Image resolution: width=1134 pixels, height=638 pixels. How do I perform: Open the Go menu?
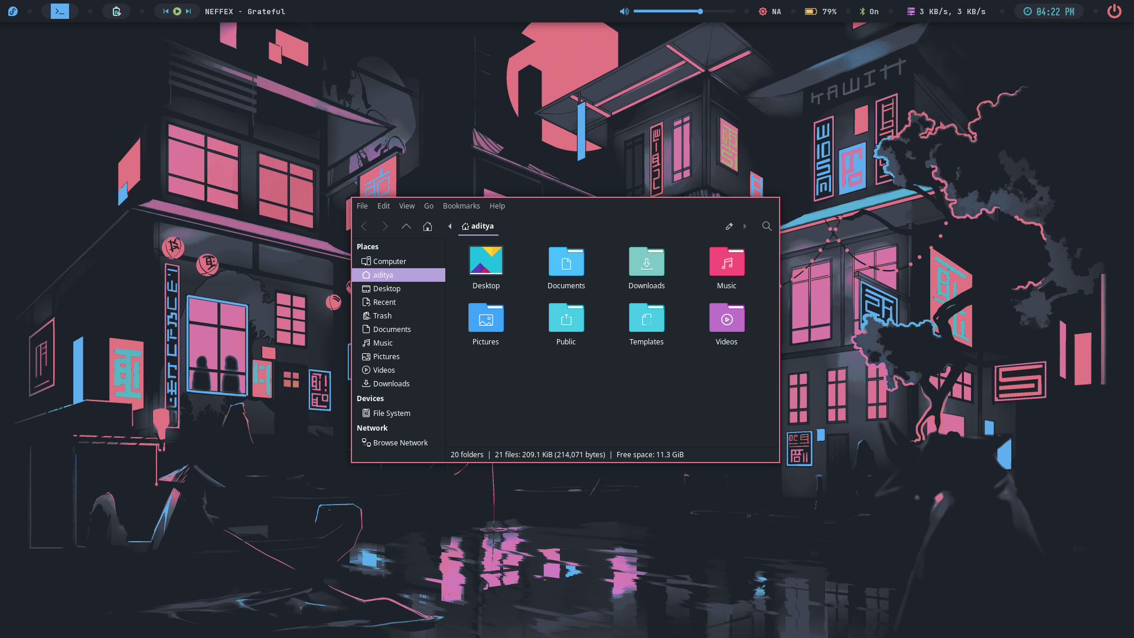click(429, 206)
